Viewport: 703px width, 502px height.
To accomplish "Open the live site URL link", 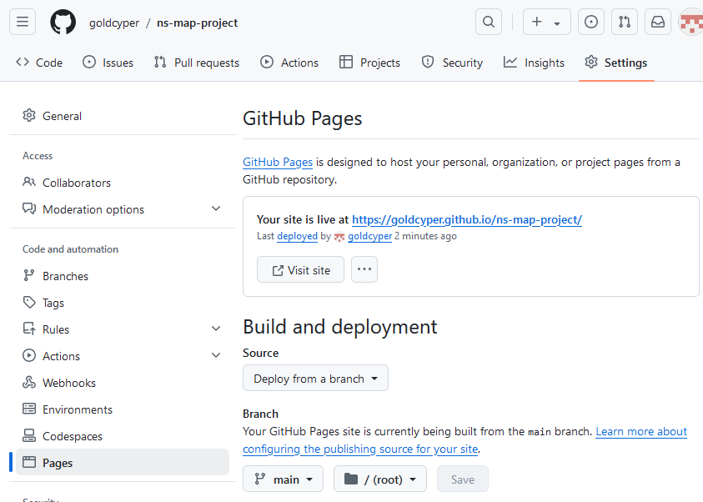I will coord(467,219).
